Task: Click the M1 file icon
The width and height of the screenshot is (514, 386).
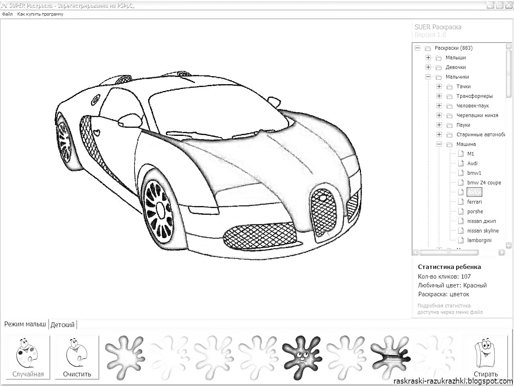Action: (461, 154)
